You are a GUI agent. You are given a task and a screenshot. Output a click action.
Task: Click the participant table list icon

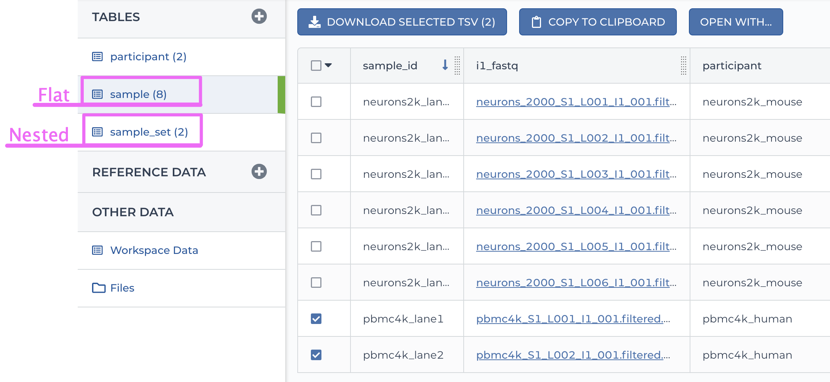click(x=97, y=57)
